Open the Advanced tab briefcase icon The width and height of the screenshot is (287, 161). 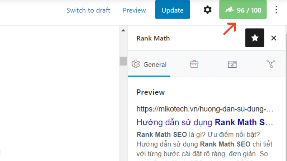[x=194, y=64]
